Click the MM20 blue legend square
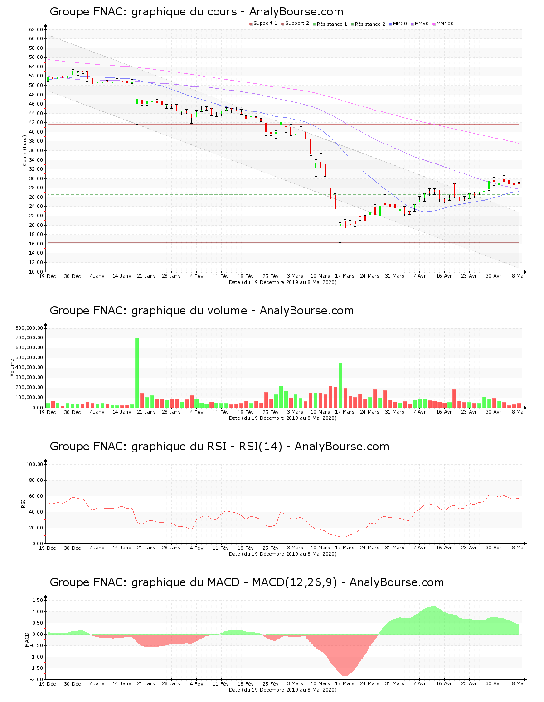This screenshot has height=702, width=544. click(390, 24)
